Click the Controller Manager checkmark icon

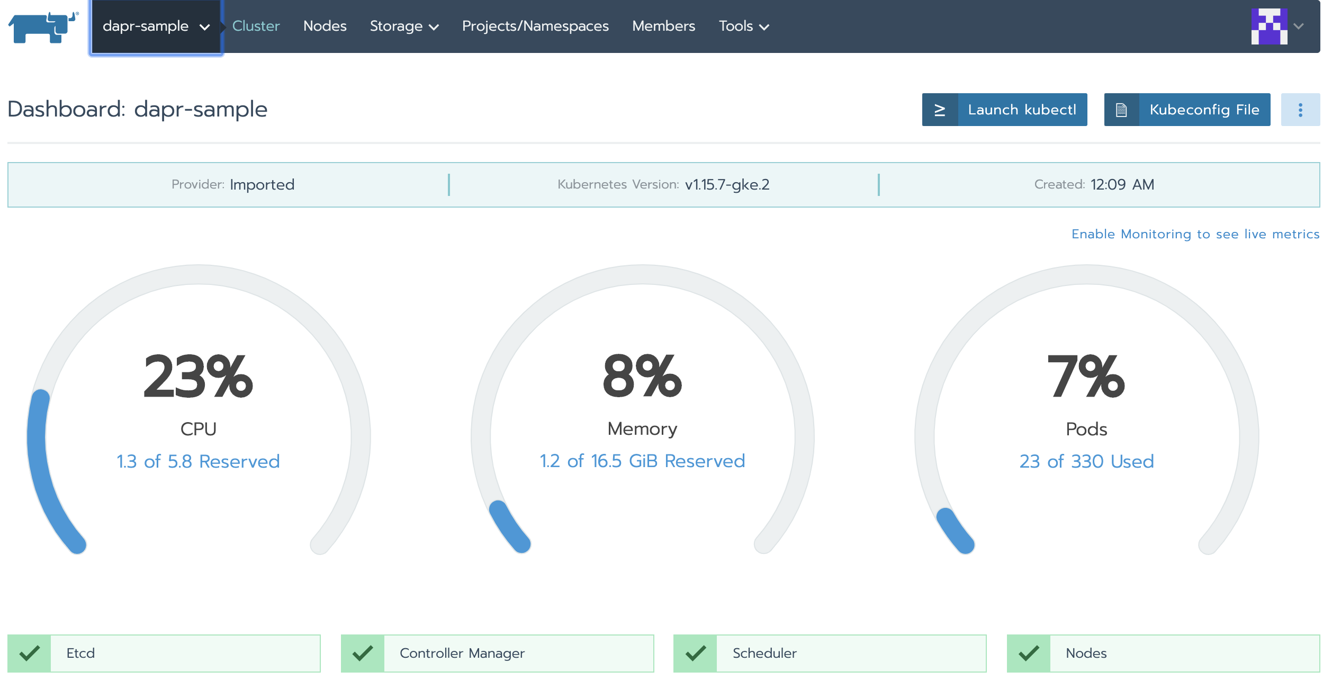click(x=363, y=653)
